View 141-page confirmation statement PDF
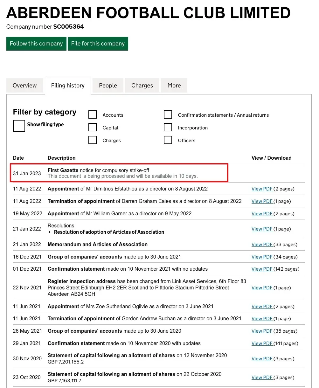The height and width of the screenshot is (388, 319). (x=262, y=343)
